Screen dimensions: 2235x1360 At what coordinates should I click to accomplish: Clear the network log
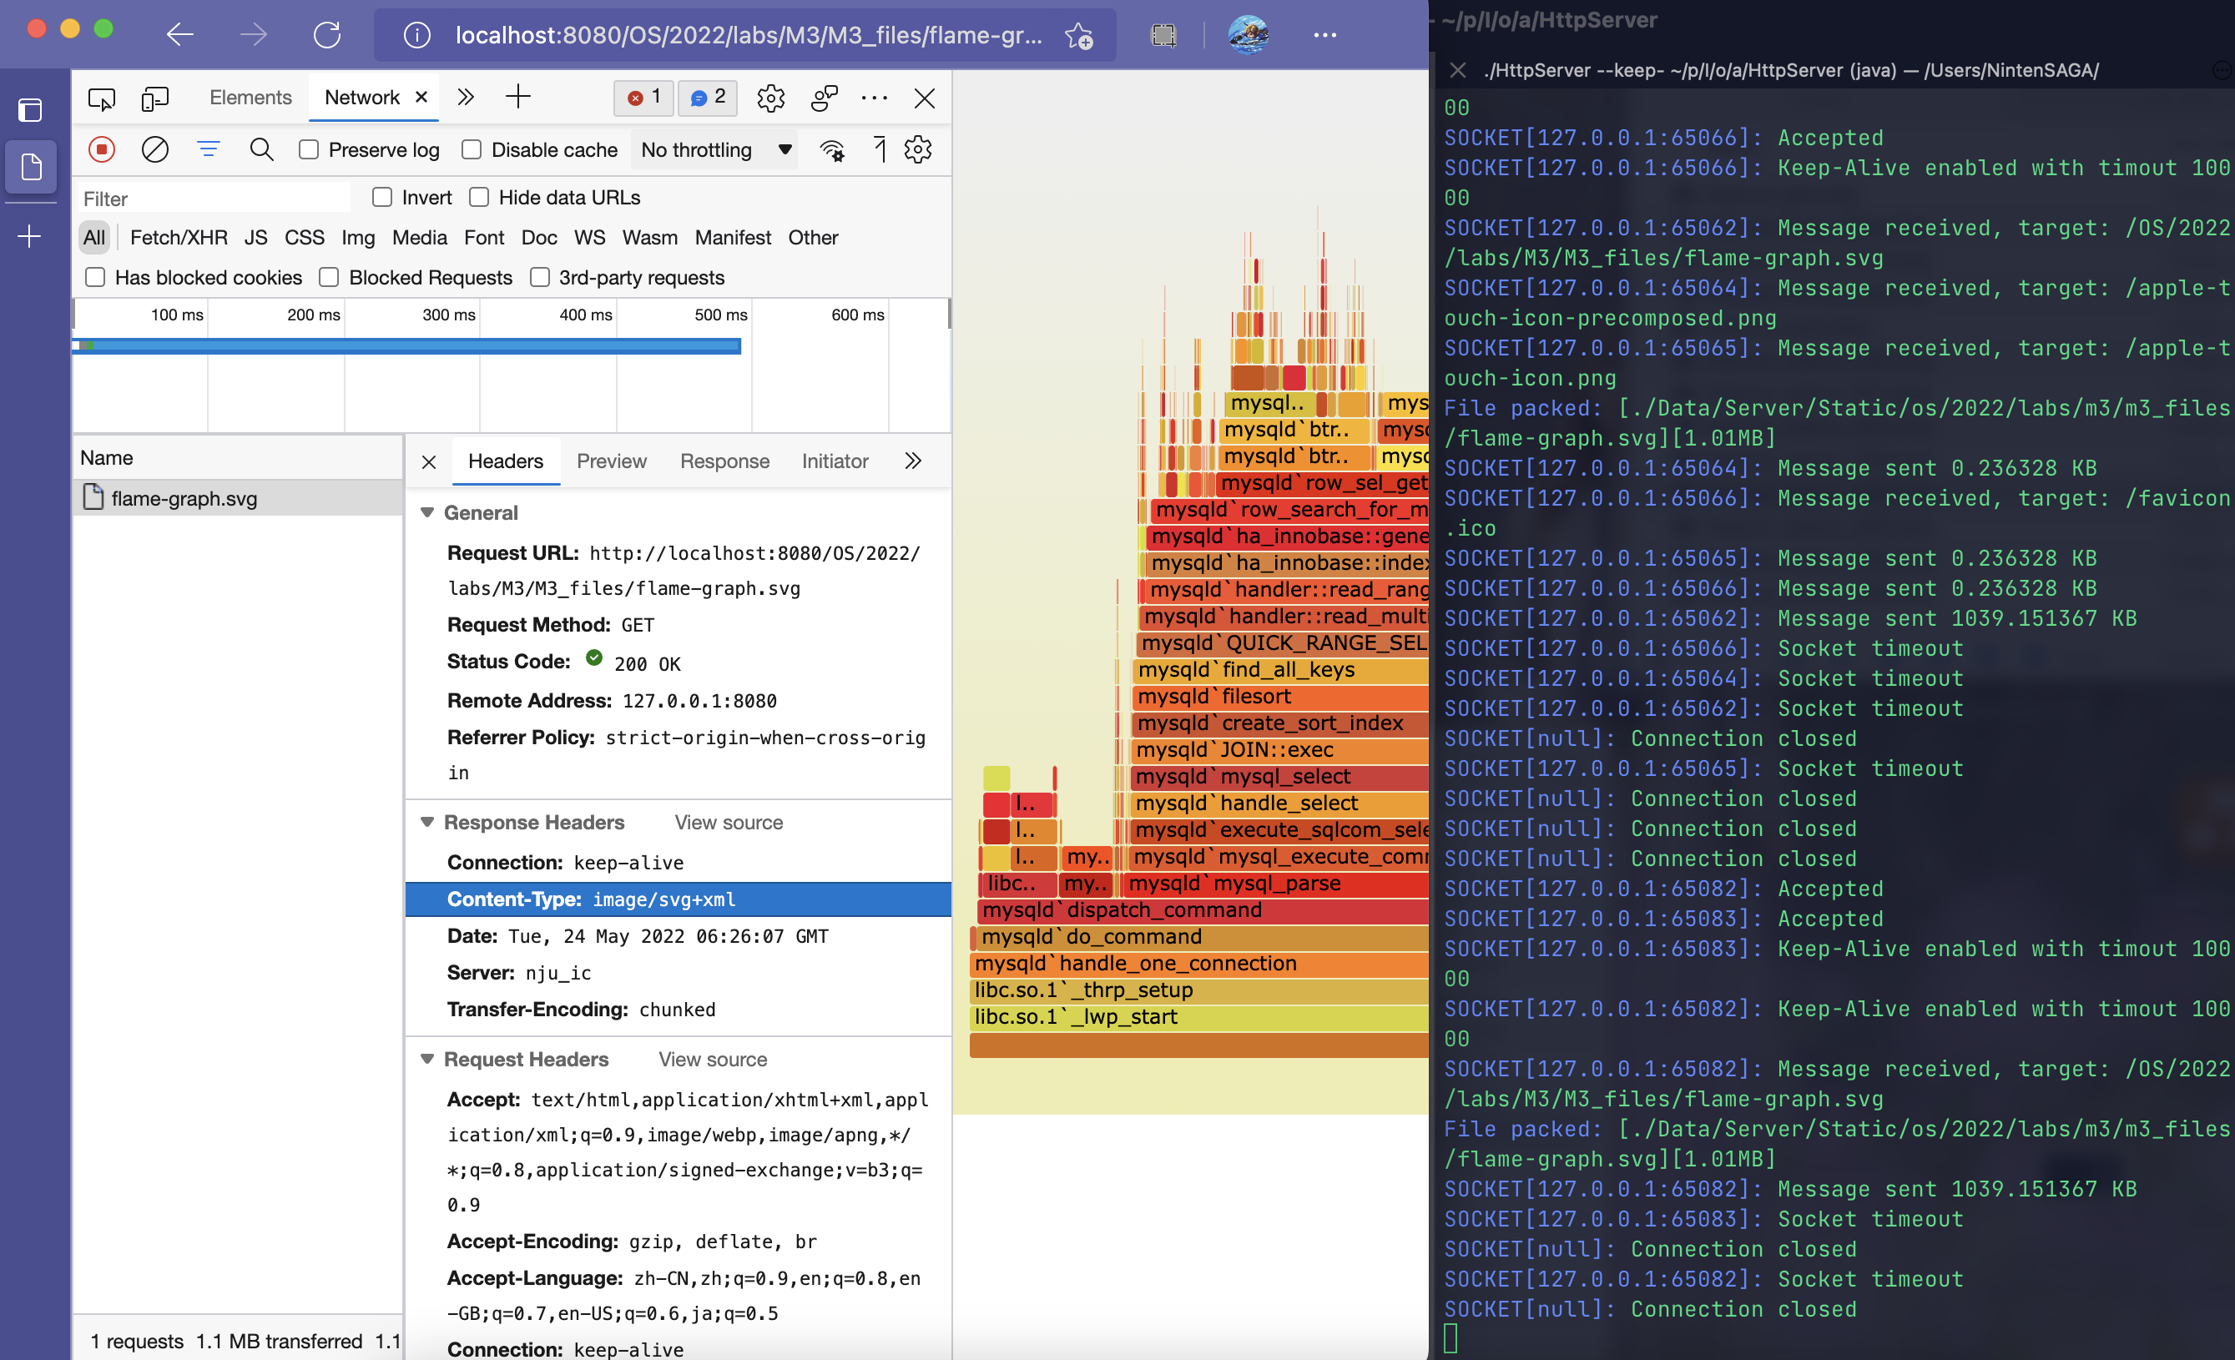pyautogui.click(x=155, y=149)
